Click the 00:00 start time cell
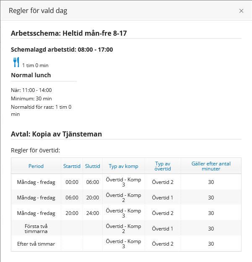The width and height of the screenshot is (252, 262). [x=72, y=182]
